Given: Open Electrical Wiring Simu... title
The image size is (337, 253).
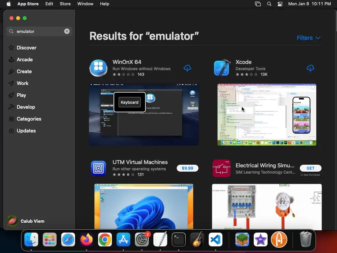Looking at the screenshot, I should click(265, 165).
